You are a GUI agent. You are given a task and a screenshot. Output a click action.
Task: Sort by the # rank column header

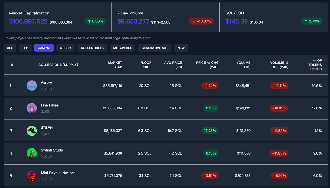(12, 65)
